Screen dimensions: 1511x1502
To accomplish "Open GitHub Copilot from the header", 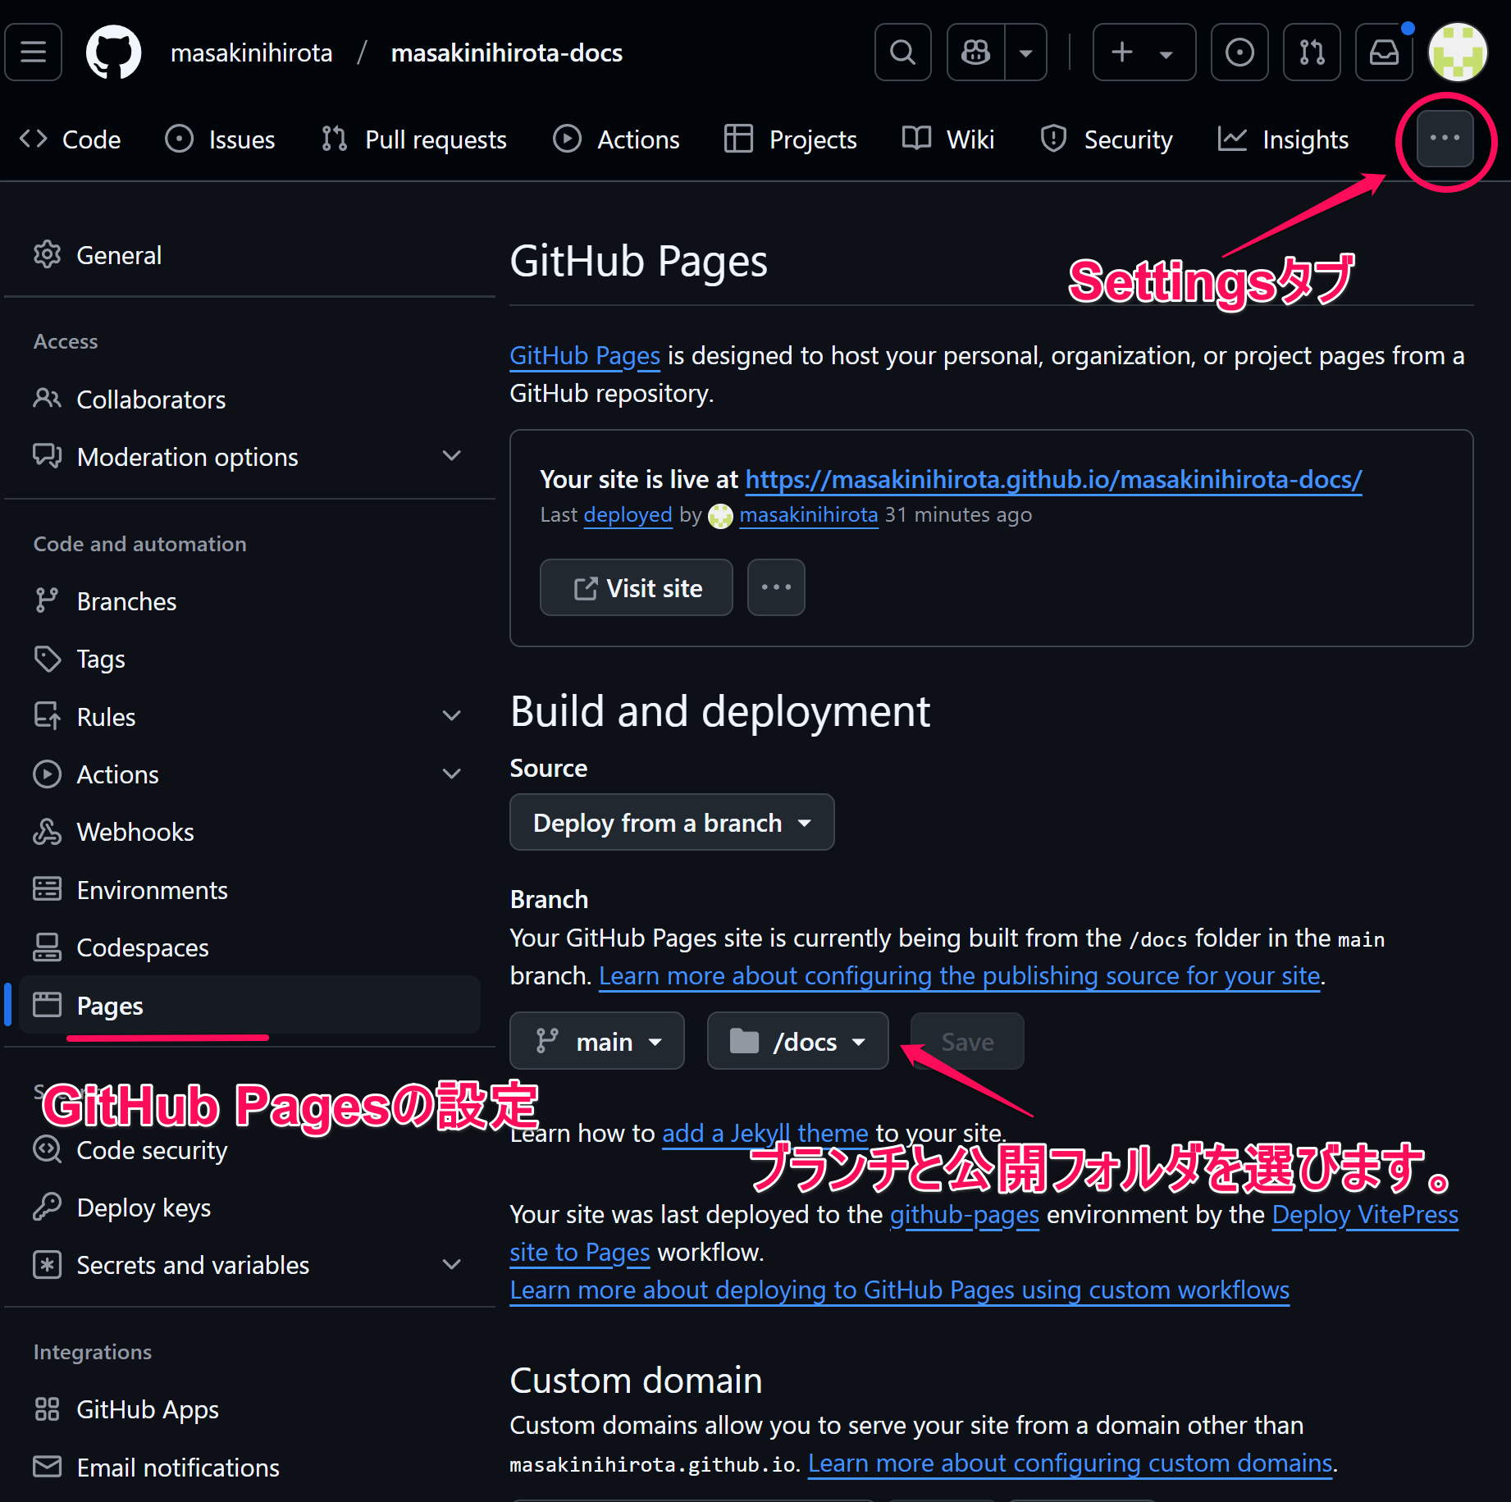I will 975,52.
